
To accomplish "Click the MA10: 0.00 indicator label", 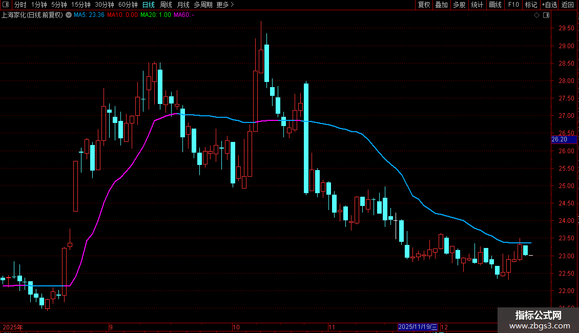I will [122, 15].
